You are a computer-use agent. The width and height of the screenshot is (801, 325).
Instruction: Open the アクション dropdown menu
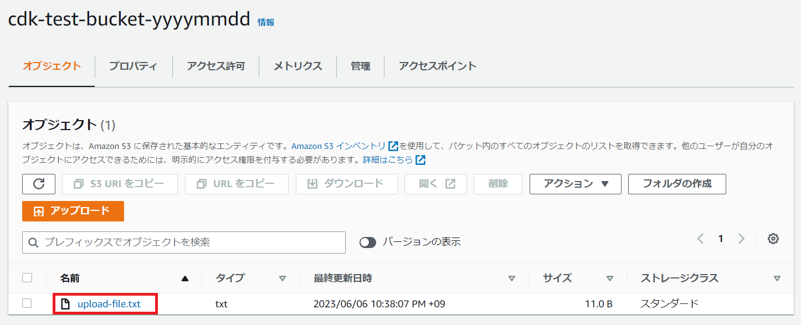(575, 184)
